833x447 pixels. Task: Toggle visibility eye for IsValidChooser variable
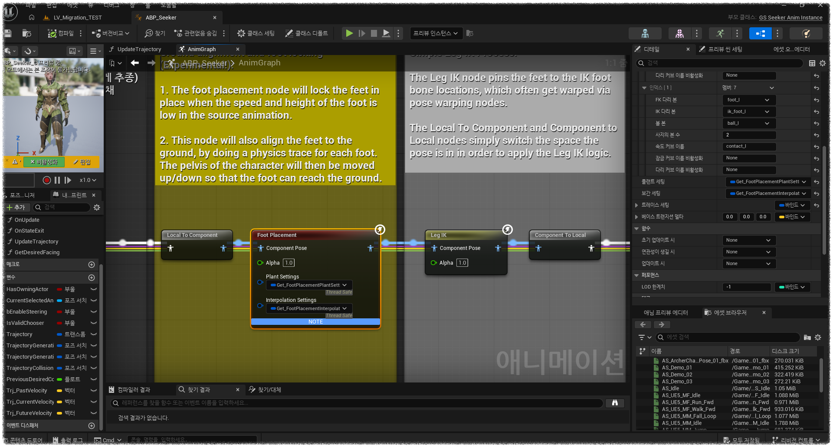(93, 323)
